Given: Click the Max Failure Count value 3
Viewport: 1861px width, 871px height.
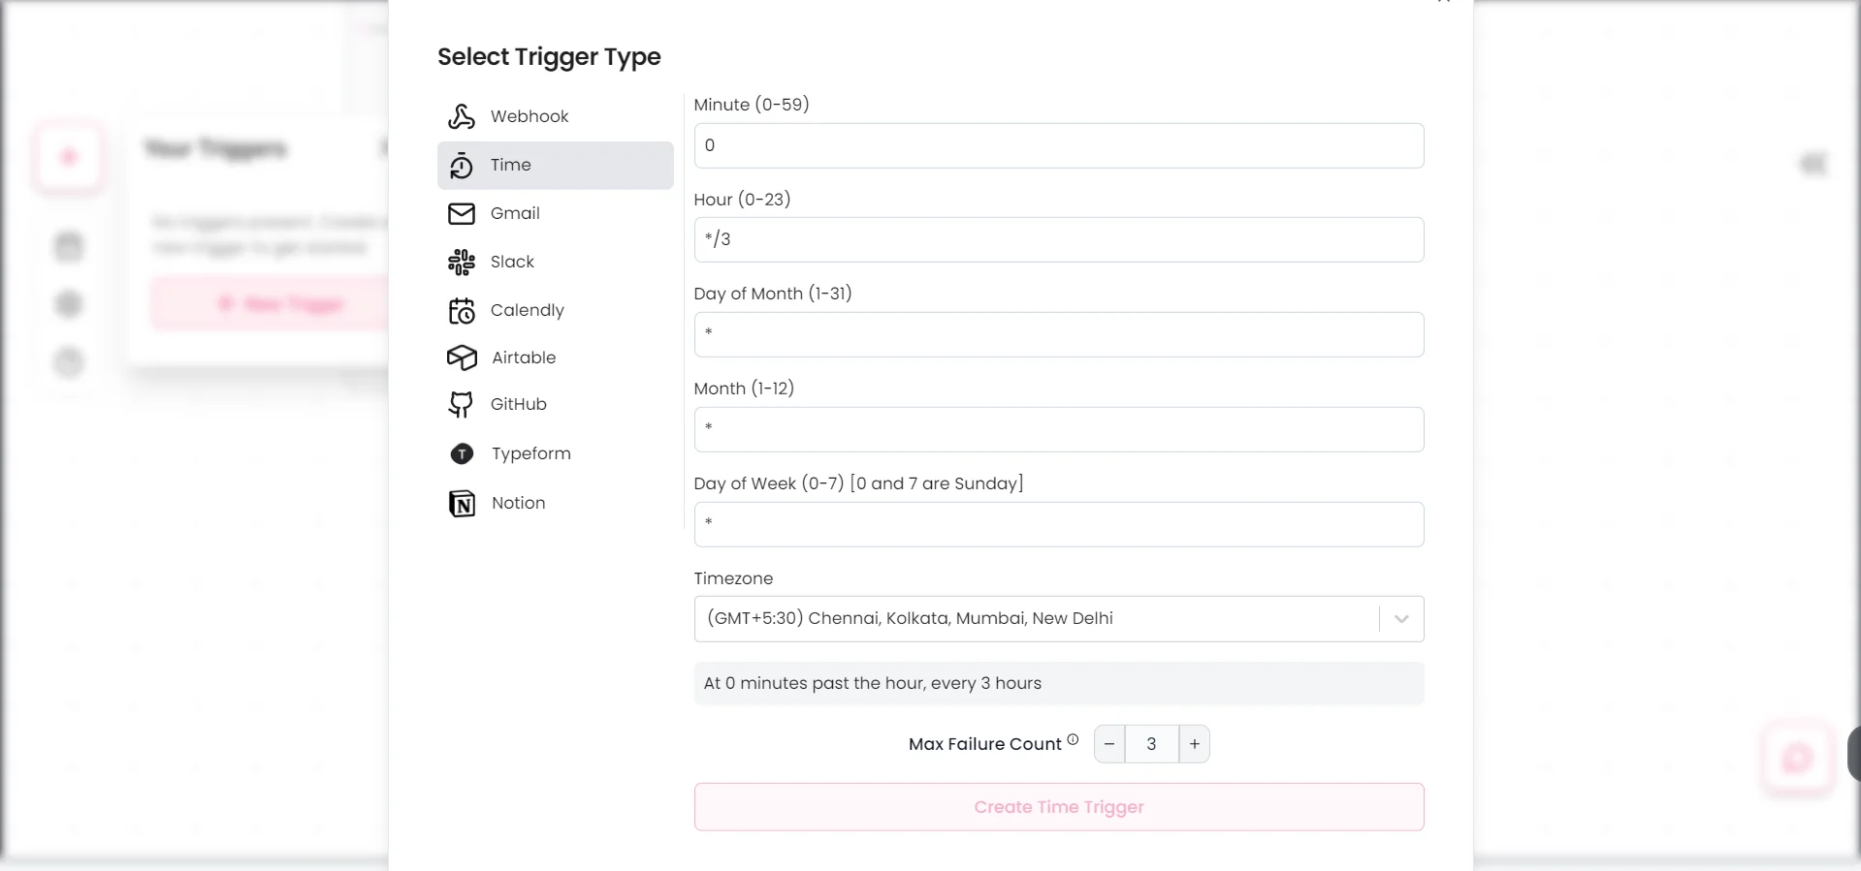Looking at the screenshot, I should coord(1152,744).
